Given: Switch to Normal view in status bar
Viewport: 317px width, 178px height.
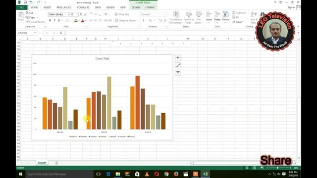Looking at the screenshot, I should [247, 168].
